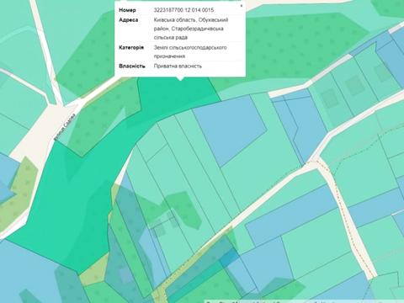Click the вулиця Садова street label
Screen dimensions: 404x303
click(x=65, y=127)
